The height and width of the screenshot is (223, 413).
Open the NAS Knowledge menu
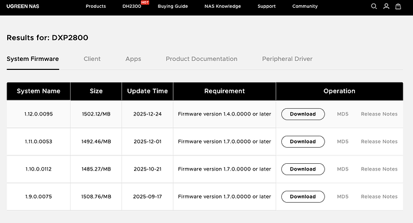(x=223, y=7)
